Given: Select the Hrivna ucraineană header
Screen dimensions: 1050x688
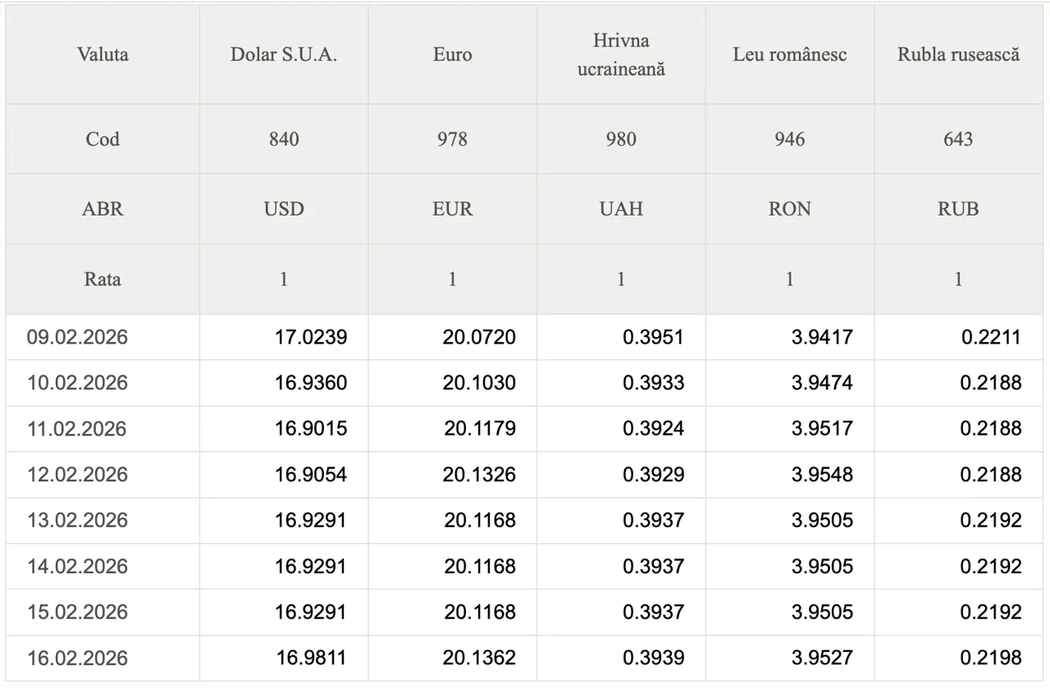Looking at the screenshot, I should coord(621,55).
